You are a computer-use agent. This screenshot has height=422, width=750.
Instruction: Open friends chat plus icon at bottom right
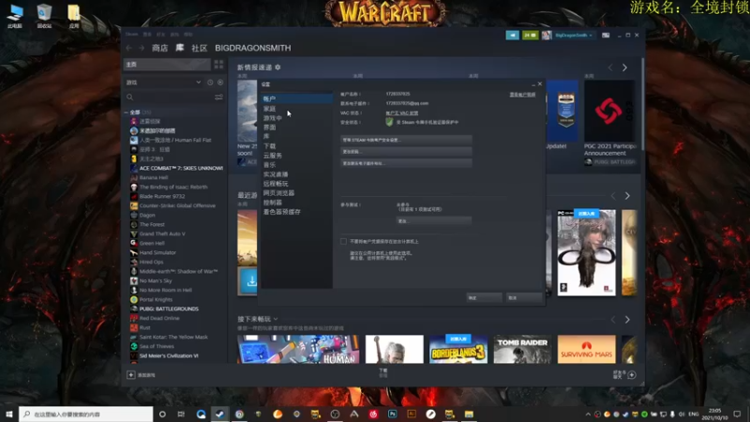632,374
